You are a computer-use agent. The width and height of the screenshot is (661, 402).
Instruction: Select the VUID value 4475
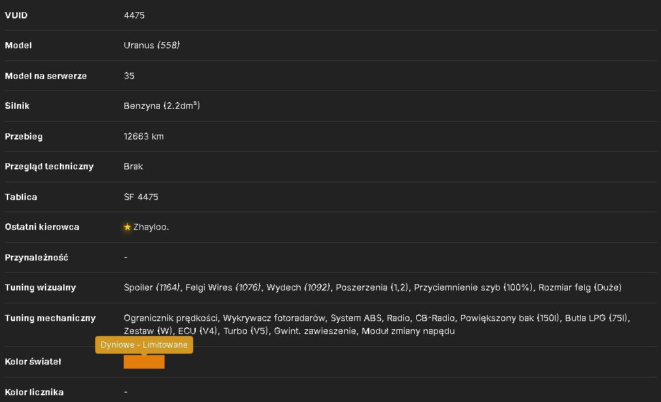(134, 15)
